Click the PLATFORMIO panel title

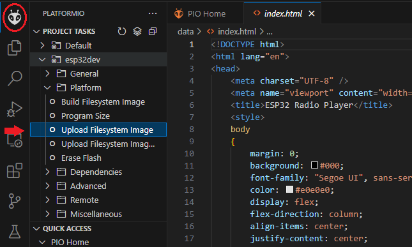click(x=64, y=13)
